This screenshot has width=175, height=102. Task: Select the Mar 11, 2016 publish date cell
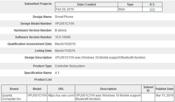click(164, 95)
